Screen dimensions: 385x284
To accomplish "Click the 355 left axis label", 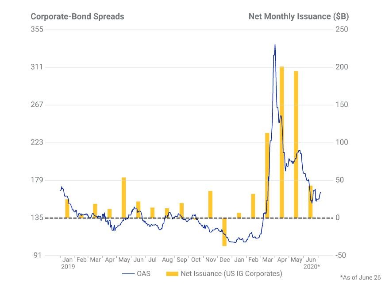I will coord(37,29).
